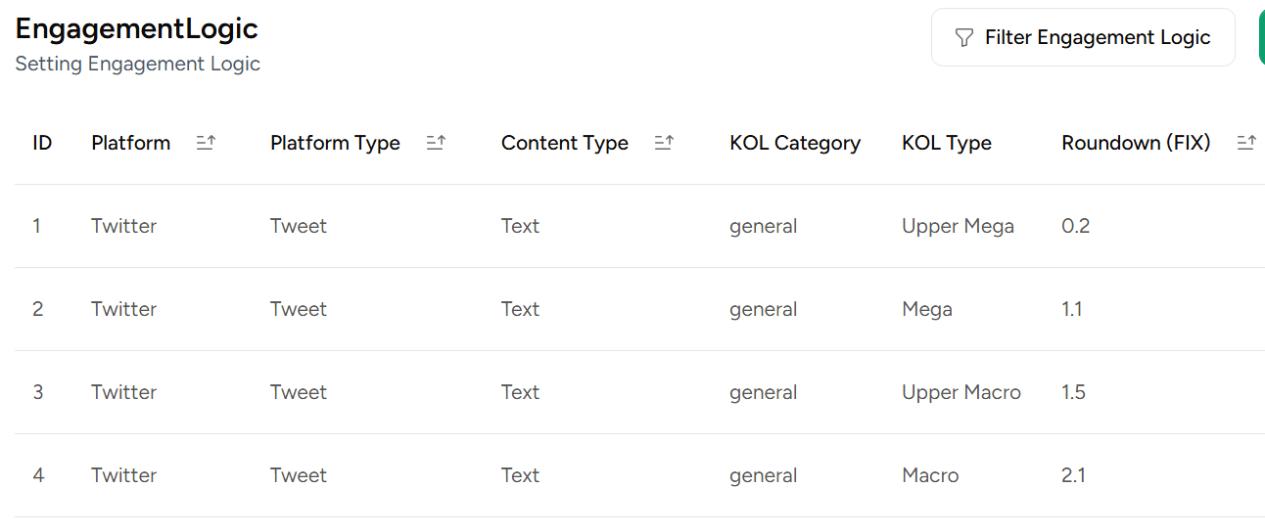Click Twitter in the row with ID 2
This screenshot has width=1265, height=532.
[x=123, y=309]
